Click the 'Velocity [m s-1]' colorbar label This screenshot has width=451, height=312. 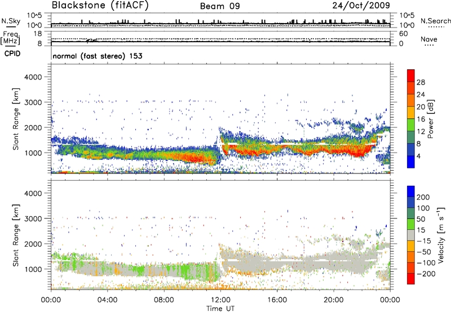[441, 235]
